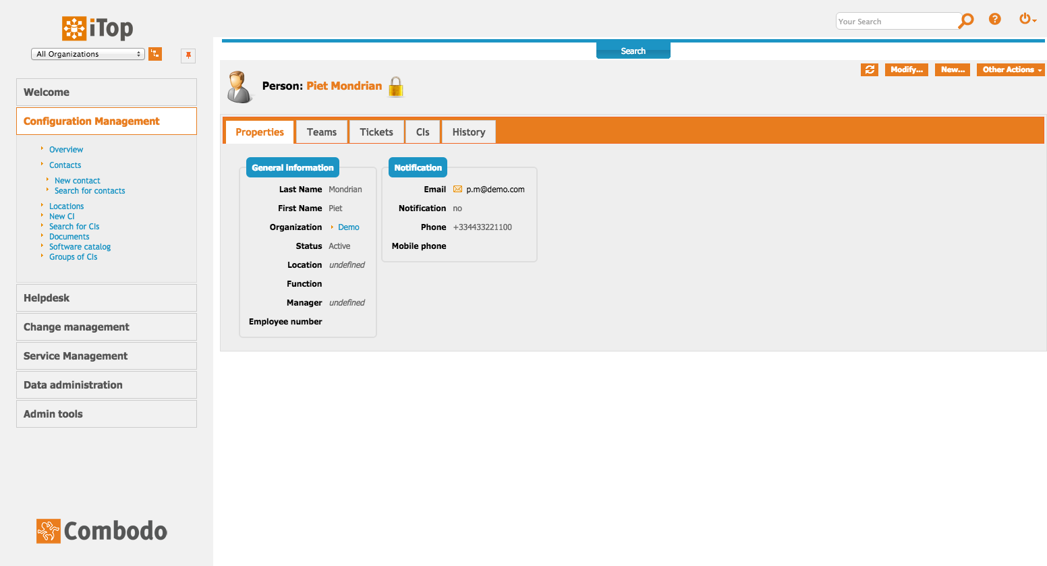
Task: Click the Modify button
Action: [x=906, y=69]
